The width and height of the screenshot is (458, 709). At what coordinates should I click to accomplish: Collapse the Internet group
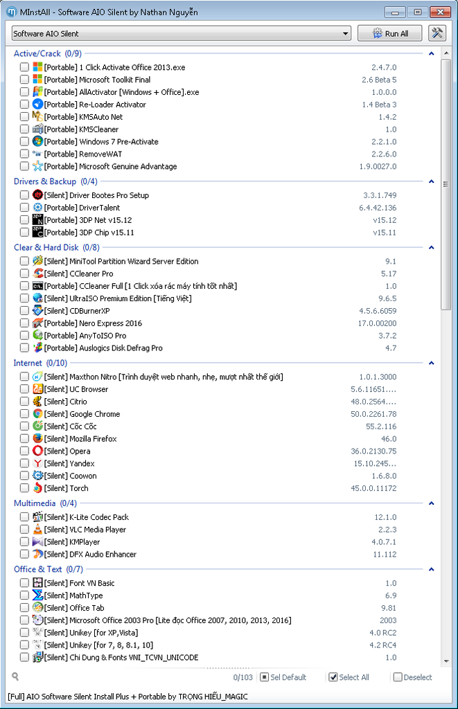point(431,363)
